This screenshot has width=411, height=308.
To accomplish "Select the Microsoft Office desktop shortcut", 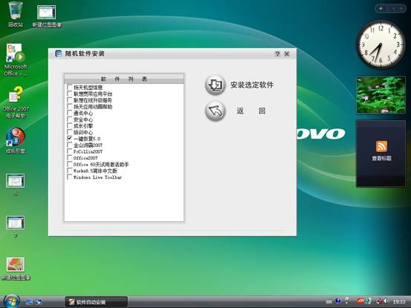I will click(x=15, y=60).
